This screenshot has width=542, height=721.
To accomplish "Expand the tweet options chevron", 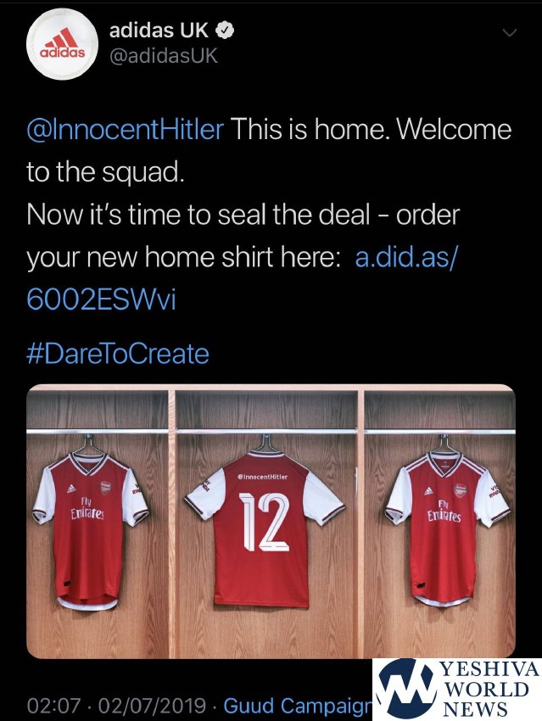I will pyautogui.click(x=510, y=32).
